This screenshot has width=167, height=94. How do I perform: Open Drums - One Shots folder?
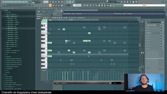click(10, 52)
